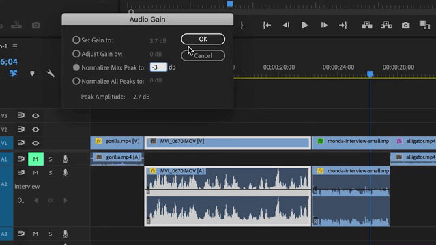Image resolution: width=436 pixels, height=246 pixels.
Task: Open the A2 Show Keyframes menu
Action: coord(20,200)
